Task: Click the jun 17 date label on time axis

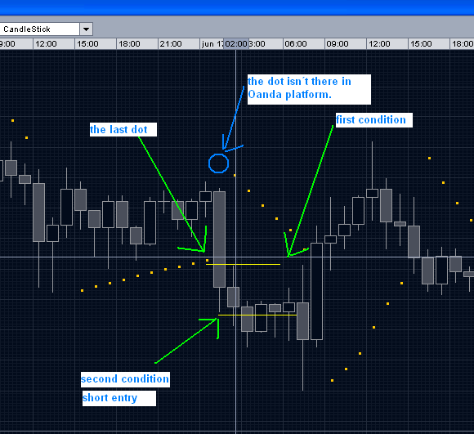Action: point(212,44)
